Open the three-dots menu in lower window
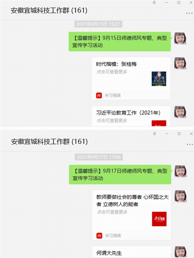Image resolution: width=194 pixels, height=258 pixels. tap(190, 144)
